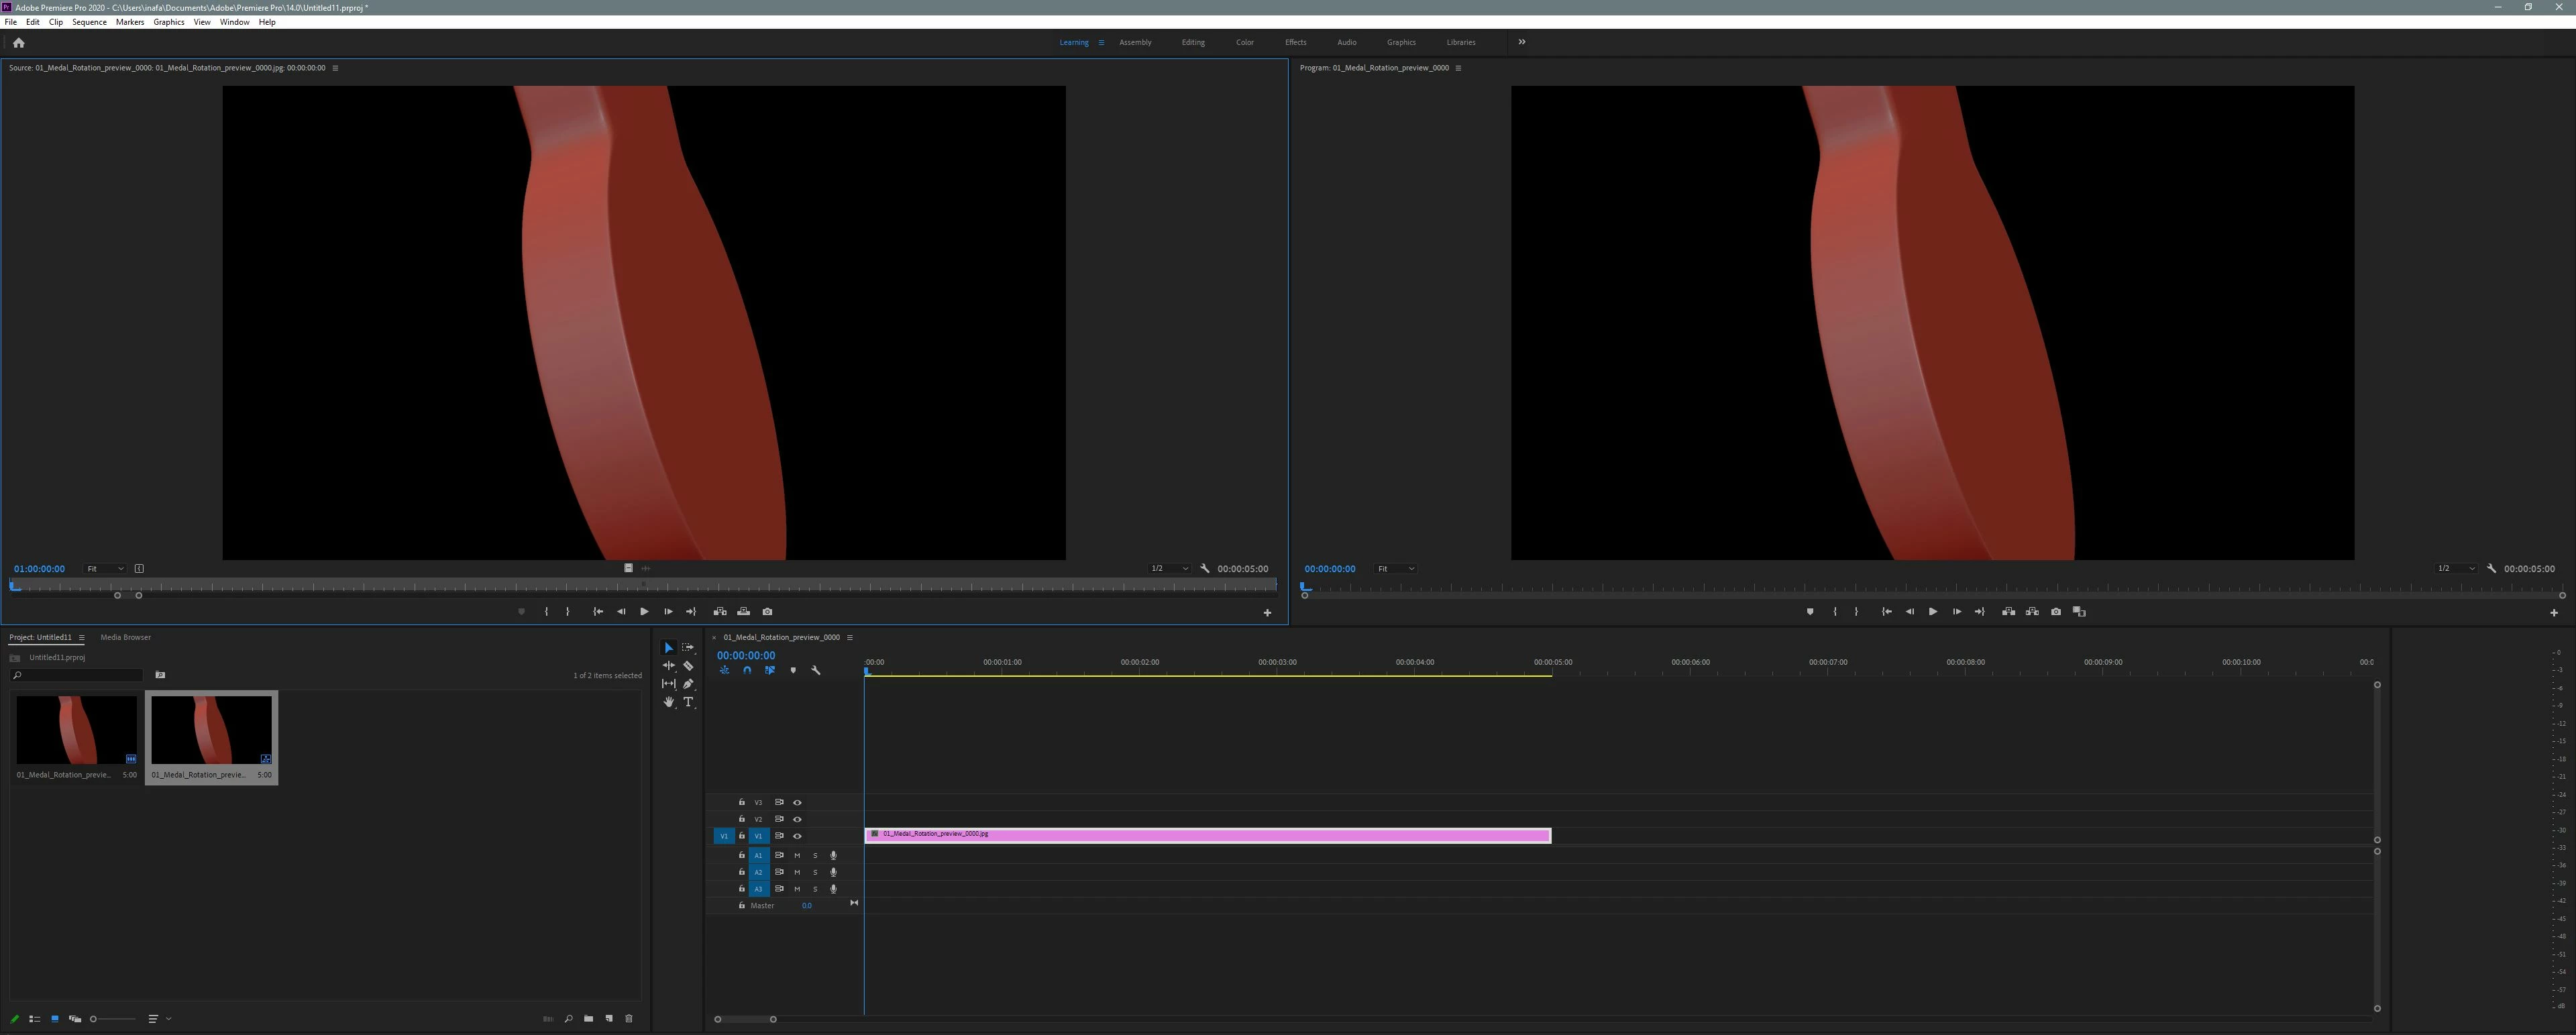Screen dimensions: 2576x1035
Task: Toggle lock on track V3
Action: pos(741,802)
